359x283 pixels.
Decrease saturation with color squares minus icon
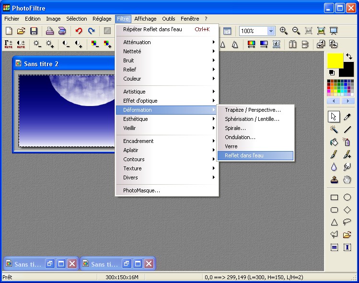point(95,44)
